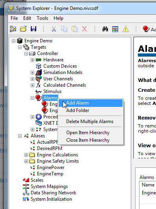
Task: Open a file with the folder toolbar icon
Action: [x=23, y=29]
